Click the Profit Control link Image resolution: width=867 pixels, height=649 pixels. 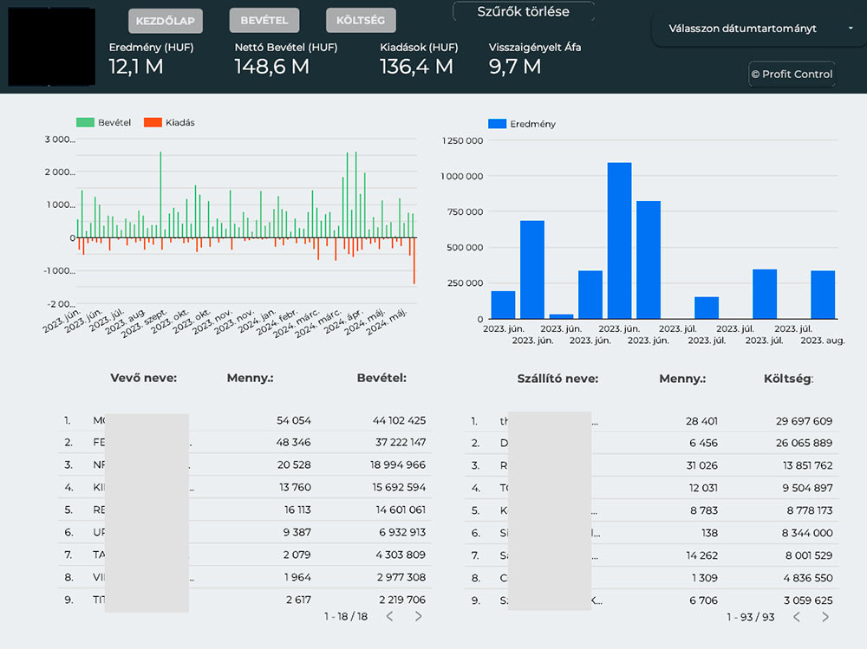[x=792, y=74]
